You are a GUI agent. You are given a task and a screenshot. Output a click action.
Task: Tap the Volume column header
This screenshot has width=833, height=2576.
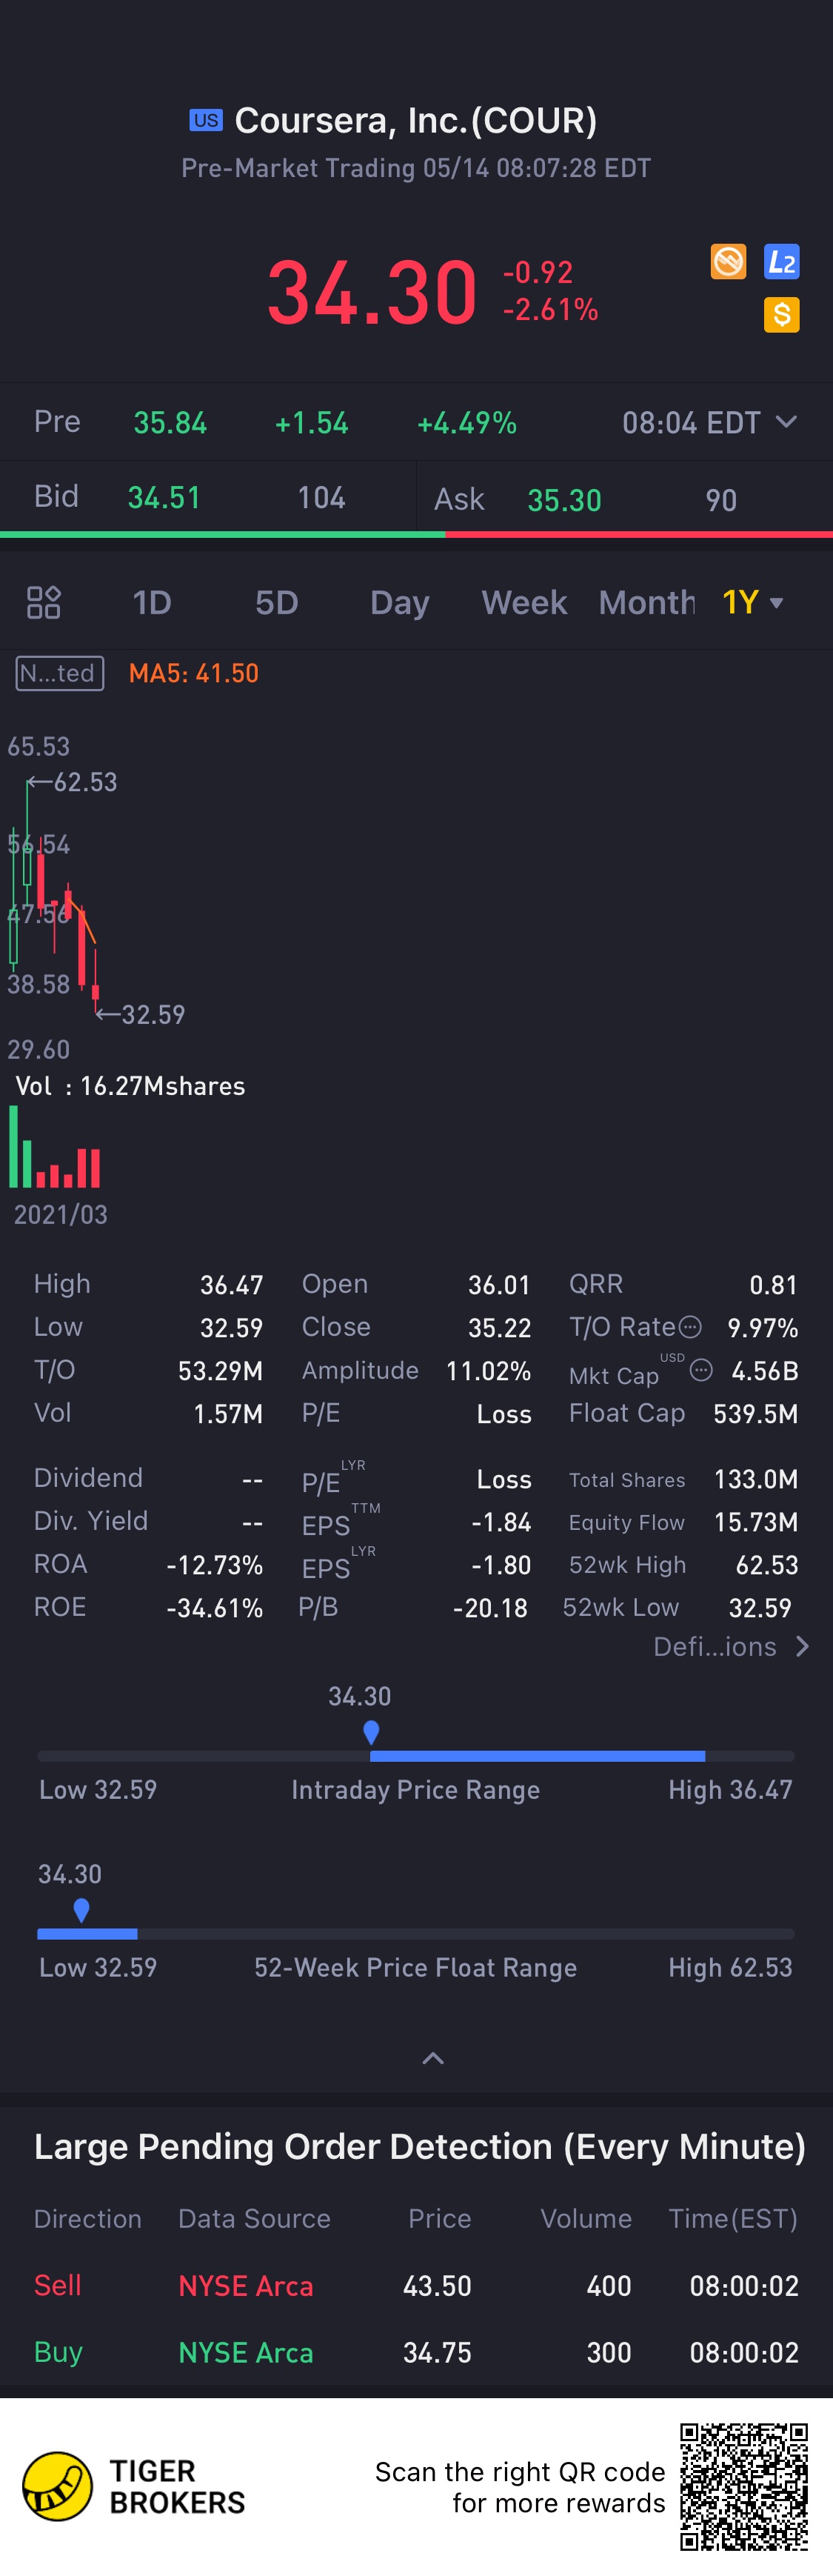coord(586,2219)
